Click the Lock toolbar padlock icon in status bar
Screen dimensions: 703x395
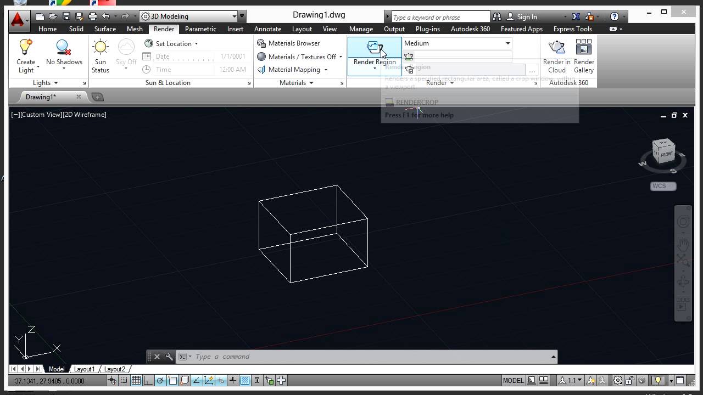(630, 380)
